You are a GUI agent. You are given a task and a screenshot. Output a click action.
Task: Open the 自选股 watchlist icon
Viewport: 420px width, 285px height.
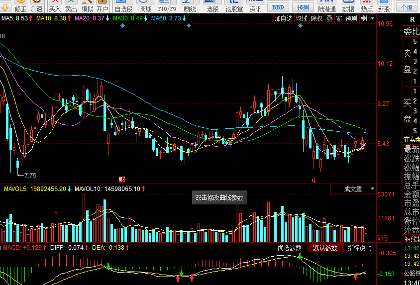(x=123, y=6)
